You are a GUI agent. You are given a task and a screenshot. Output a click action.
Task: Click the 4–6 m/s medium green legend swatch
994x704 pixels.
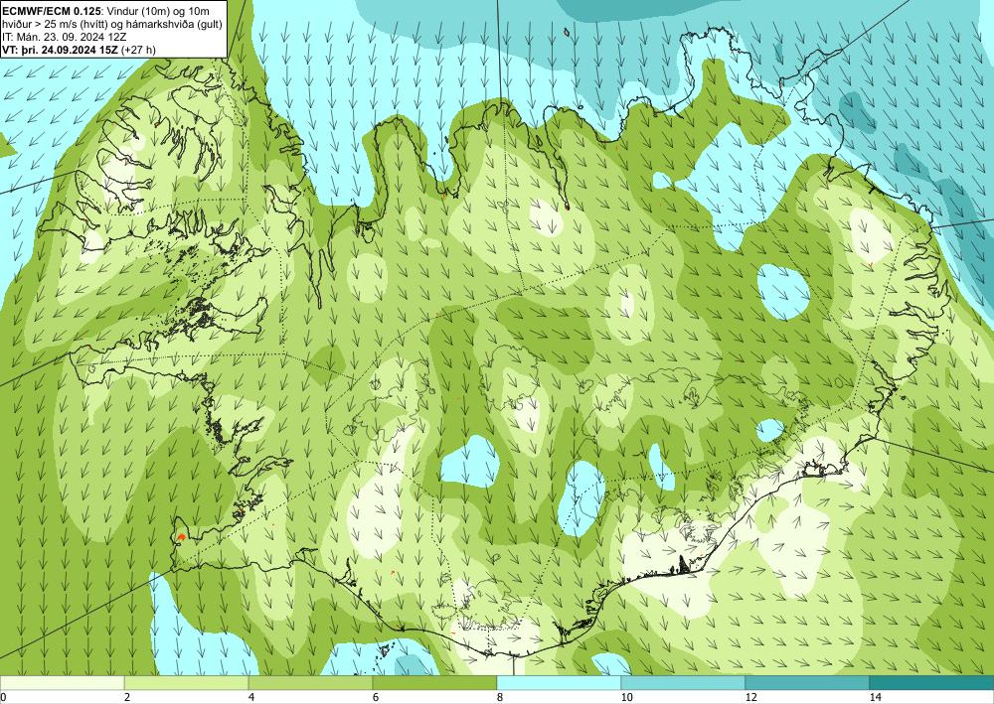310,683
